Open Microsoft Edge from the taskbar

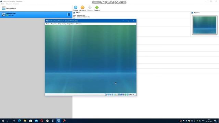[x=20, y=121]
